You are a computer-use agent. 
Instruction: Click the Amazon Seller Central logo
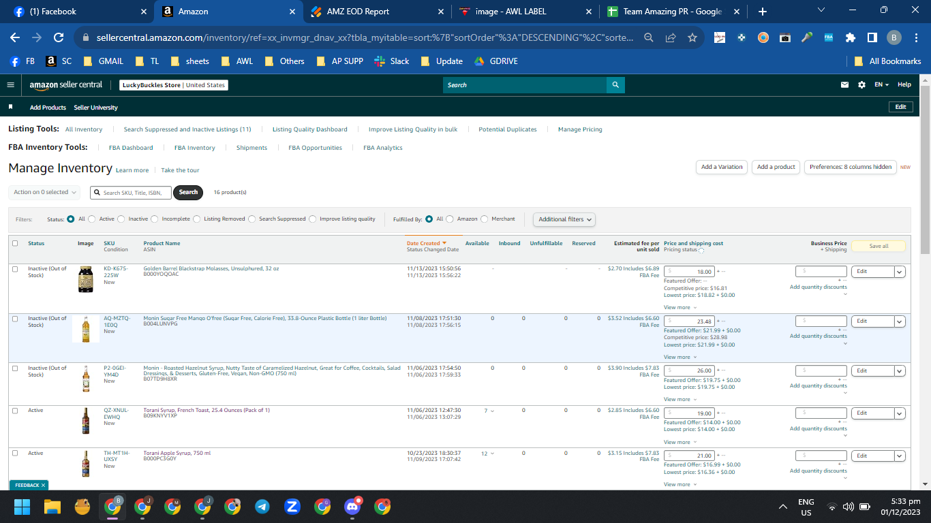(65, 85)
